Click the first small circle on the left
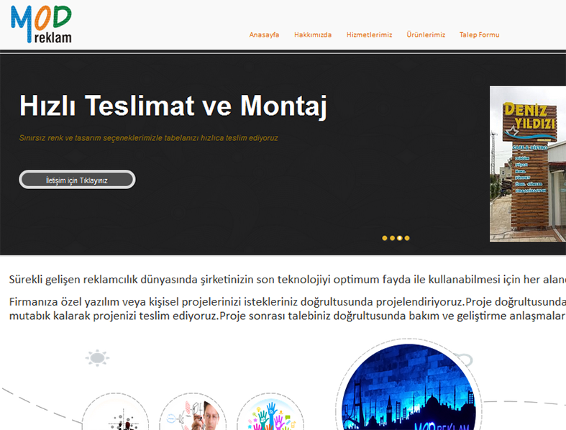The image size is (566, 430). 115,417
